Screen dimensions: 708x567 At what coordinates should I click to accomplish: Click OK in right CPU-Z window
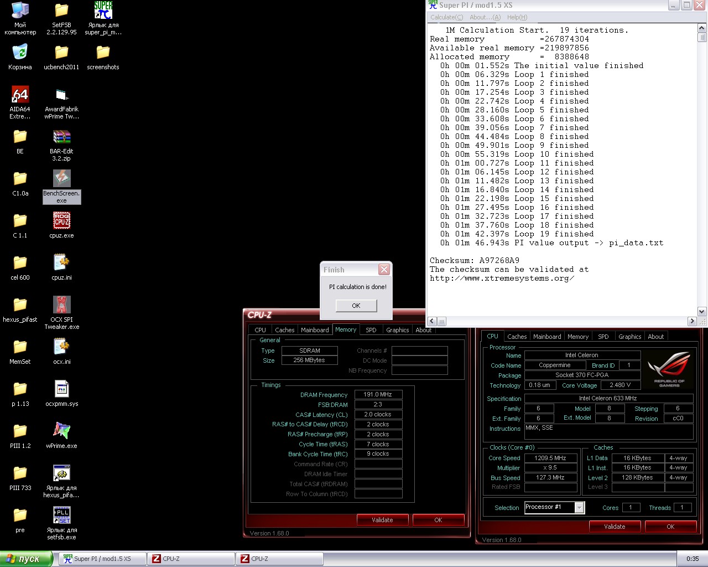[x=670, y=527]
